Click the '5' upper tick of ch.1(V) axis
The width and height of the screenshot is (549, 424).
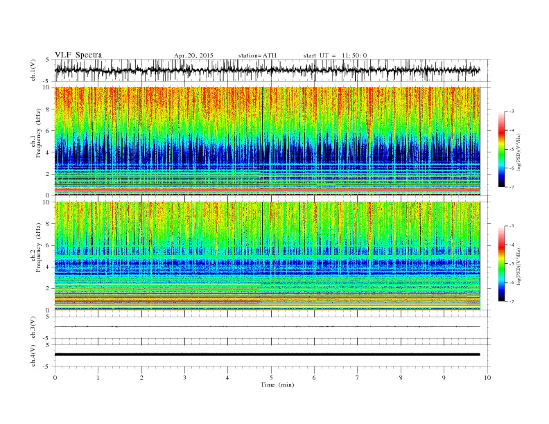tap(48, 60)
